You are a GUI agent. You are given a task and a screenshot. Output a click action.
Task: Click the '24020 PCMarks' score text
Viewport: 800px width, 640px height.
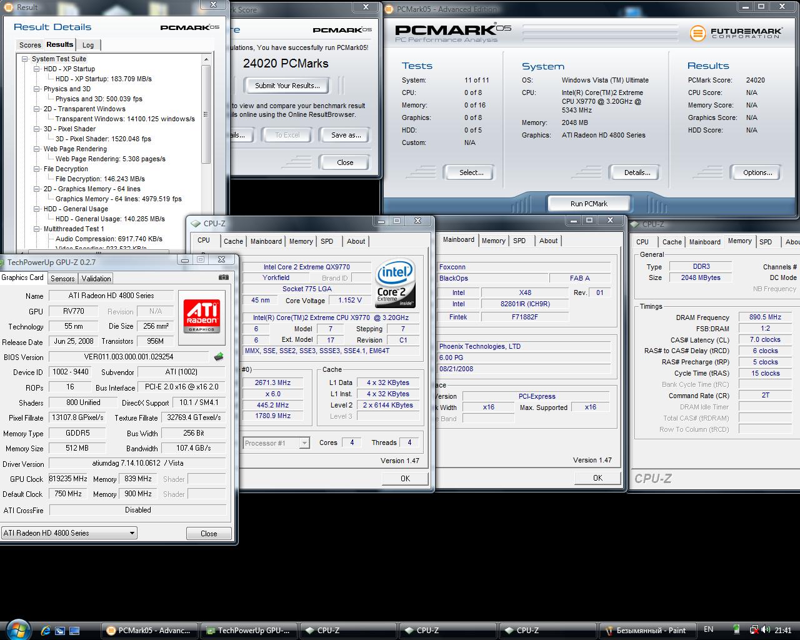click(286, 63)
